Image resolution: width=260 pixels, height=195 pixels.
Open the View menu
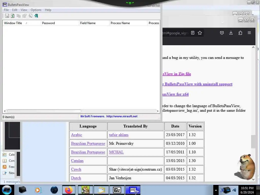pos(24,10)
